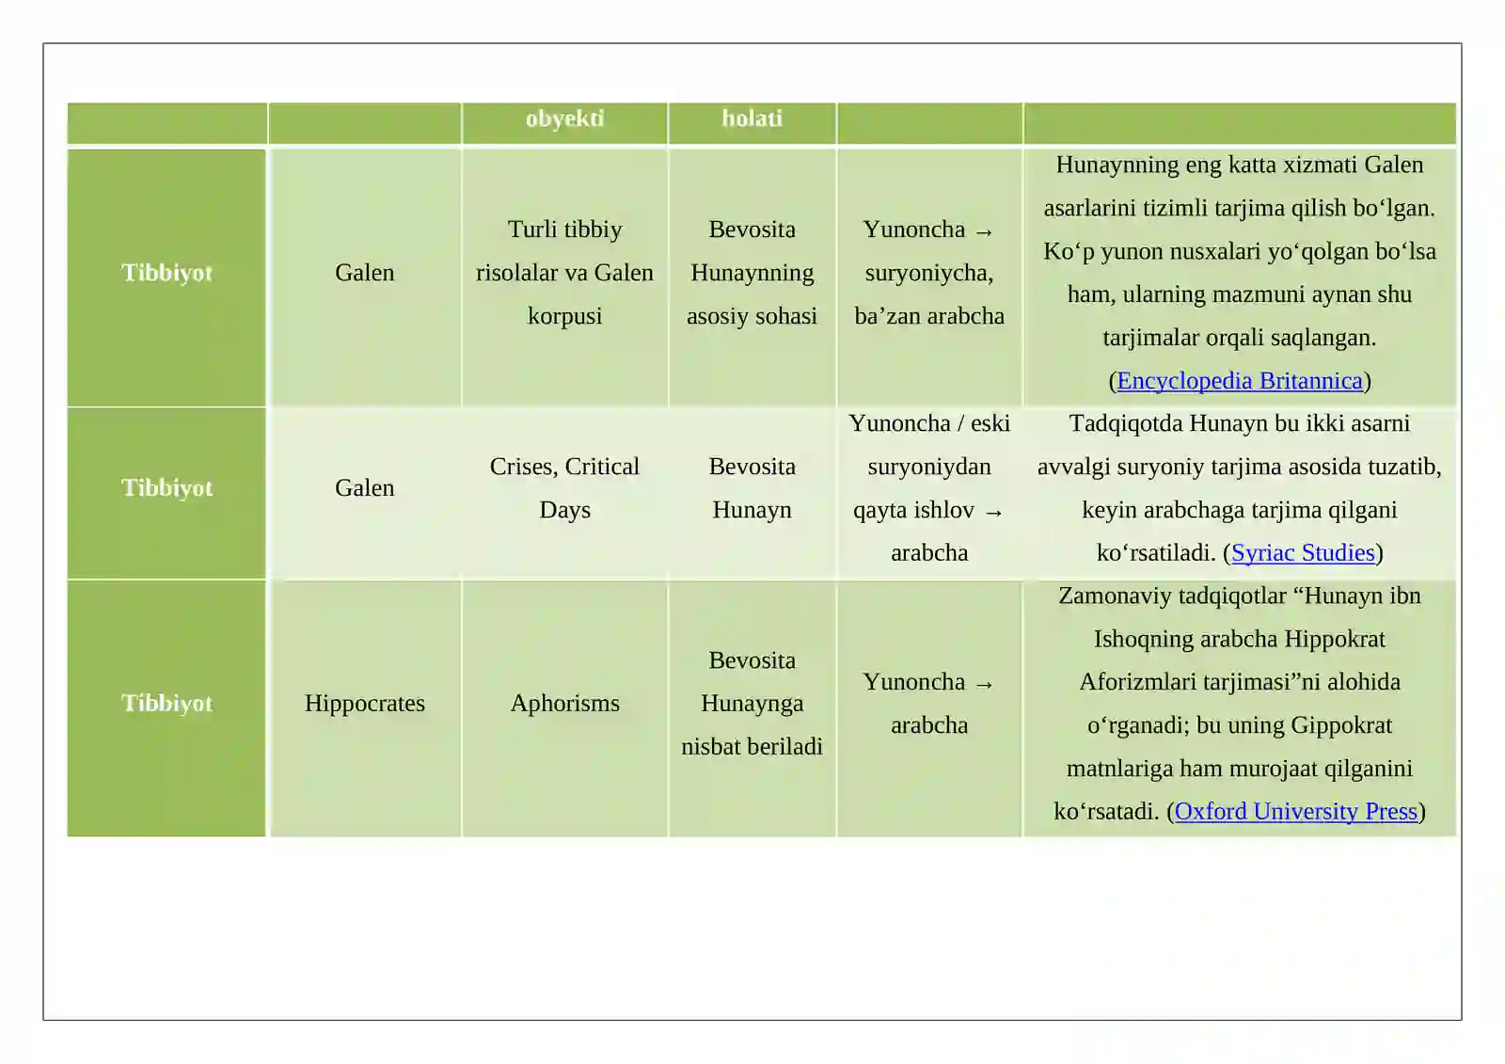Select the Hippocrates cell
1505x1064 pixels.
pos(365,708)
